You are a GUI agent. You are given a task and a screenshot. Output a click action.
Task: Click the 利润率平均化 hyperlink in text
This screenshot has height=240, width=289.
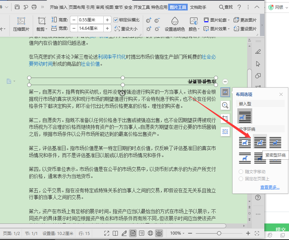112,57
